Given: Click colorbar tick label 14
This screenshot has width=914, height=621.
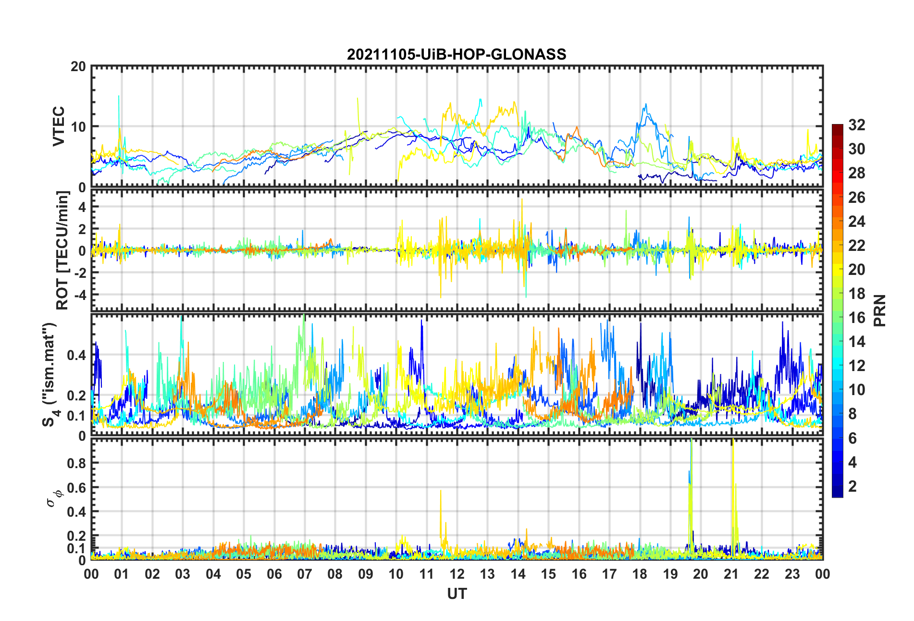Looking at the screenshot, I should [857, 341].
